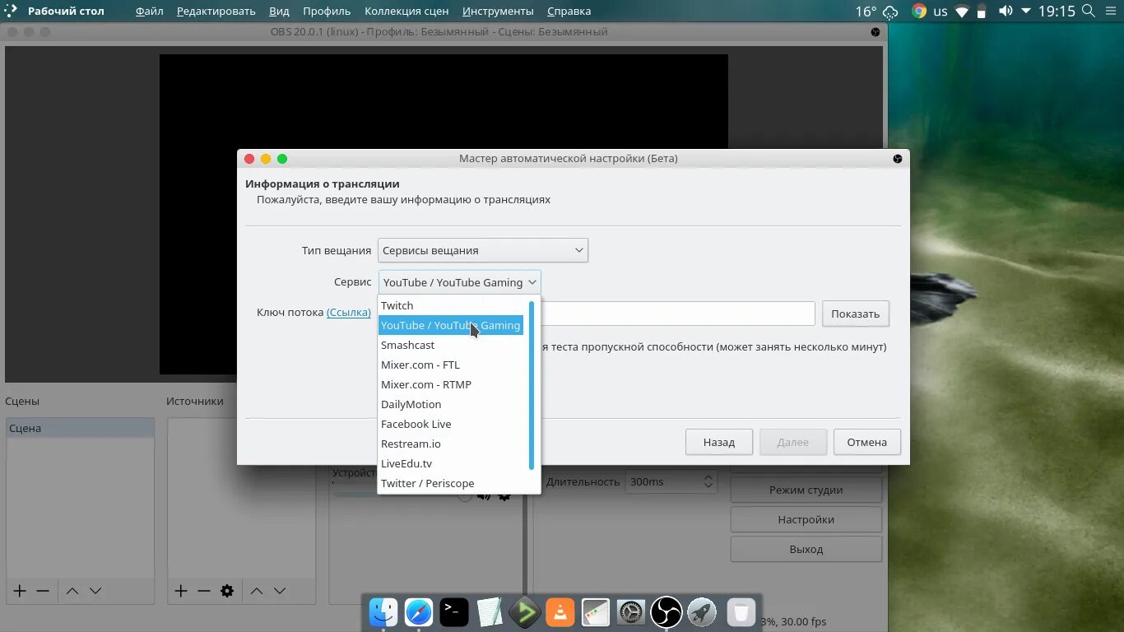Open the Коллекция сцен menu
Image resolution: width=1124 pixels, height=632 pixels.
click(x=406, y=12)
